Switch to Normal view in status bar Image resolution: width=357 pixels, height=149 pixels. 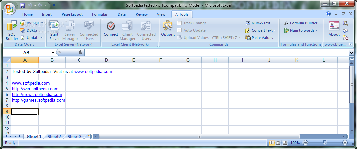click(272, 143)
